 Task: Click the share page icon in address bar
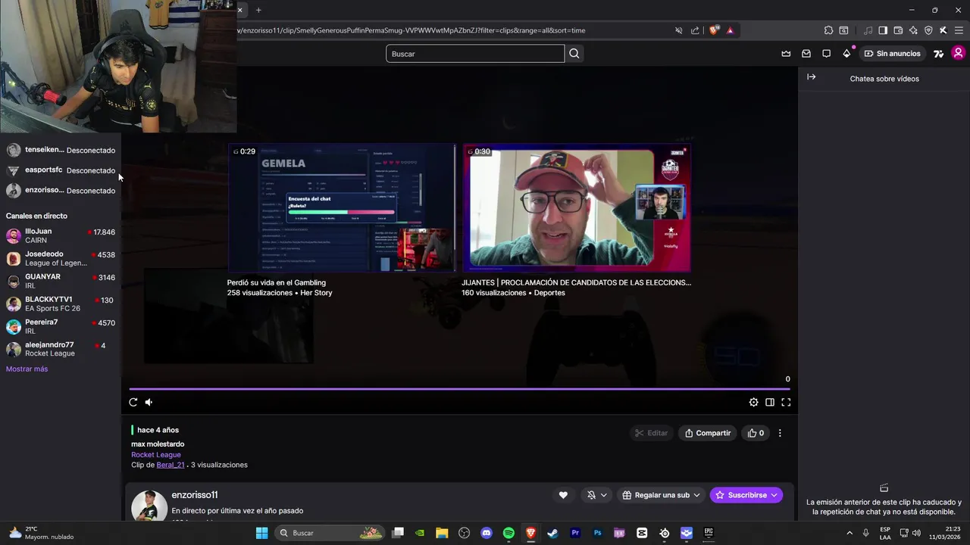(696, 30)
